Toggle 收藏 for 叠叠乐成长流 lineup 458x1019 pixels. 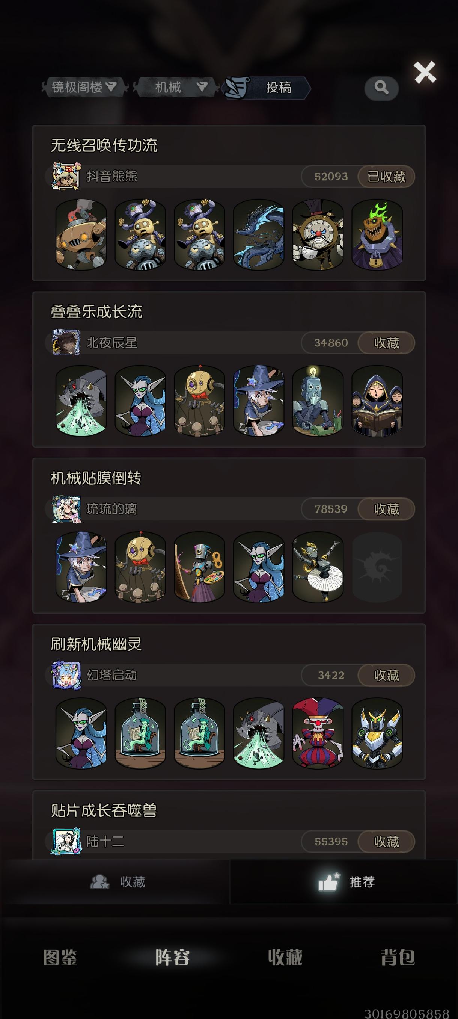pyautogui.click(x=386, y=343)
